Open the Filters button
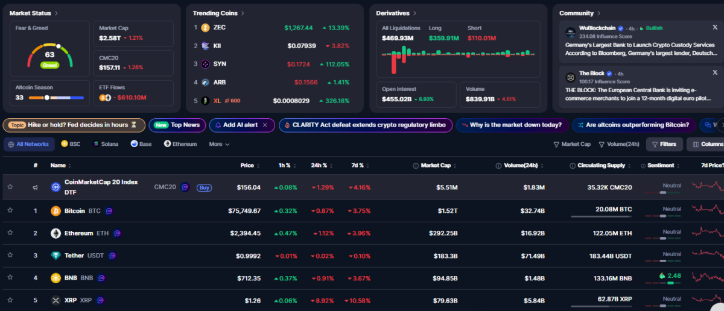 pos(664,144)
